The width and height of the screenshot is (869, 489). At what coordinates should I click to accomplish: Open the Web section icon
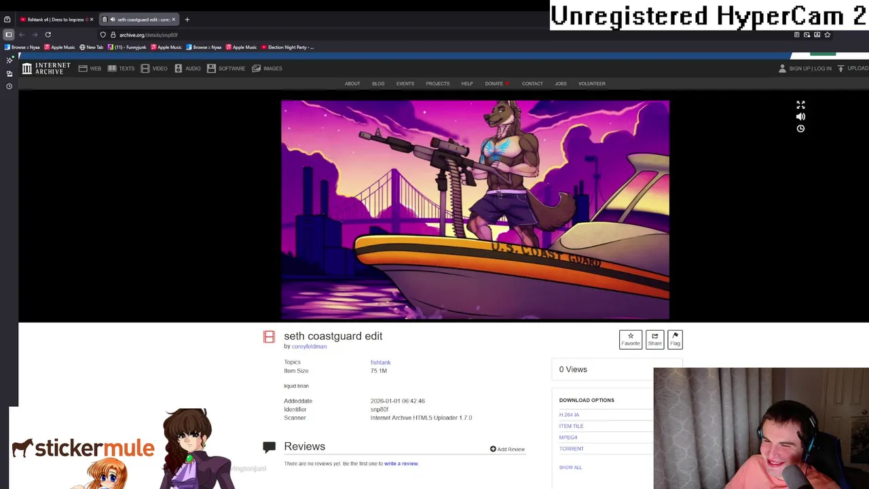(x=83, y=69)
